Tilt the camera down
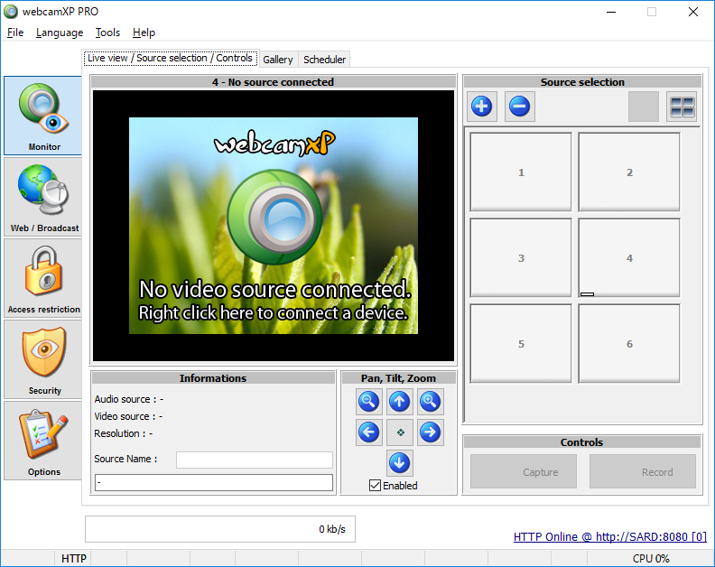This screenshot has height=567, width=715. point(399,462)
